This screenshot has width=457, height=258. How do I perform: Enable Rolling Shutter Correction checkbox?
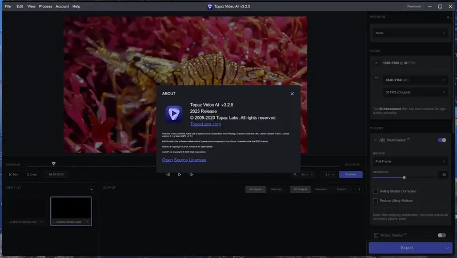click(x=375, y=191)
